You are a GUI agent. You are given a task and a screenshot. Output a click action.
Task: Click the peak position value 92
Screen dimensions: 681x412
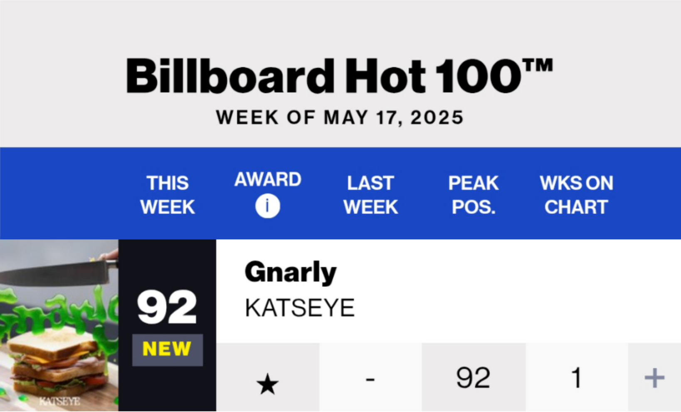(474, 378)
